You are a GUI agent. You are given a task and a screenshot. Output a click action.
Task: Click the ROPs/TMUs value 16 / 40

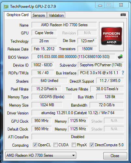tap(43, 73)
